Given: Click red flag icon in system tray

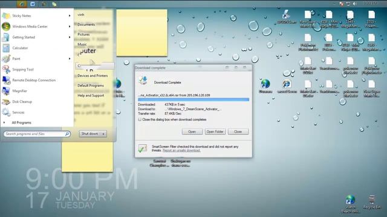Looking at the screenshot, I should (341, 4).
